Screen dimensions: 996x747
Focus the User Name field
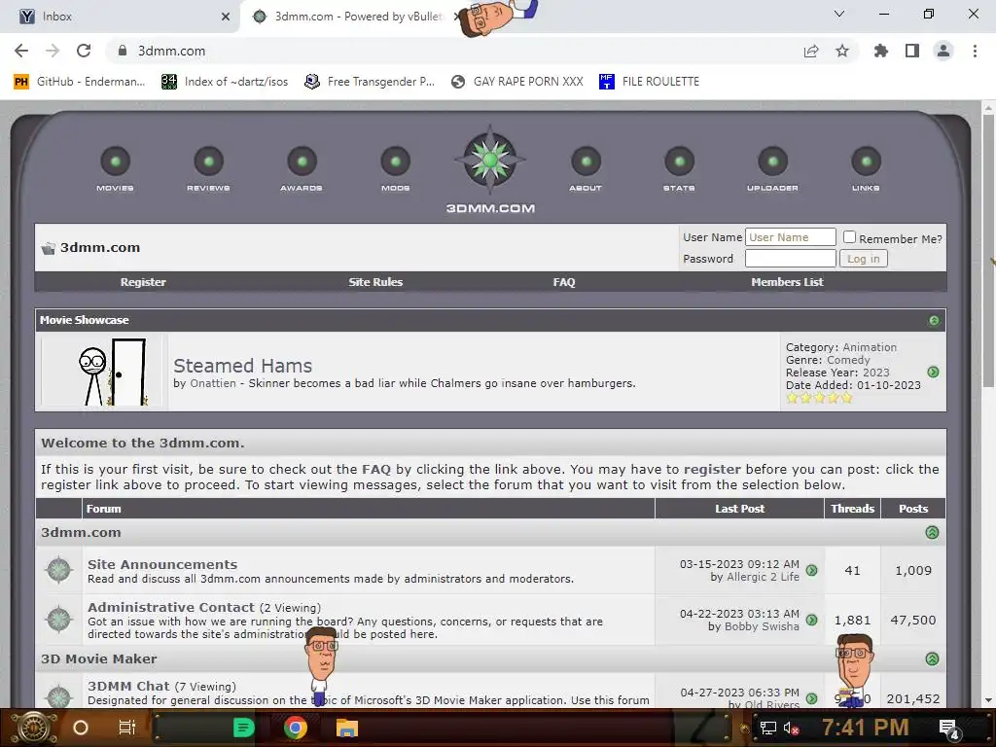click(790, 237)
